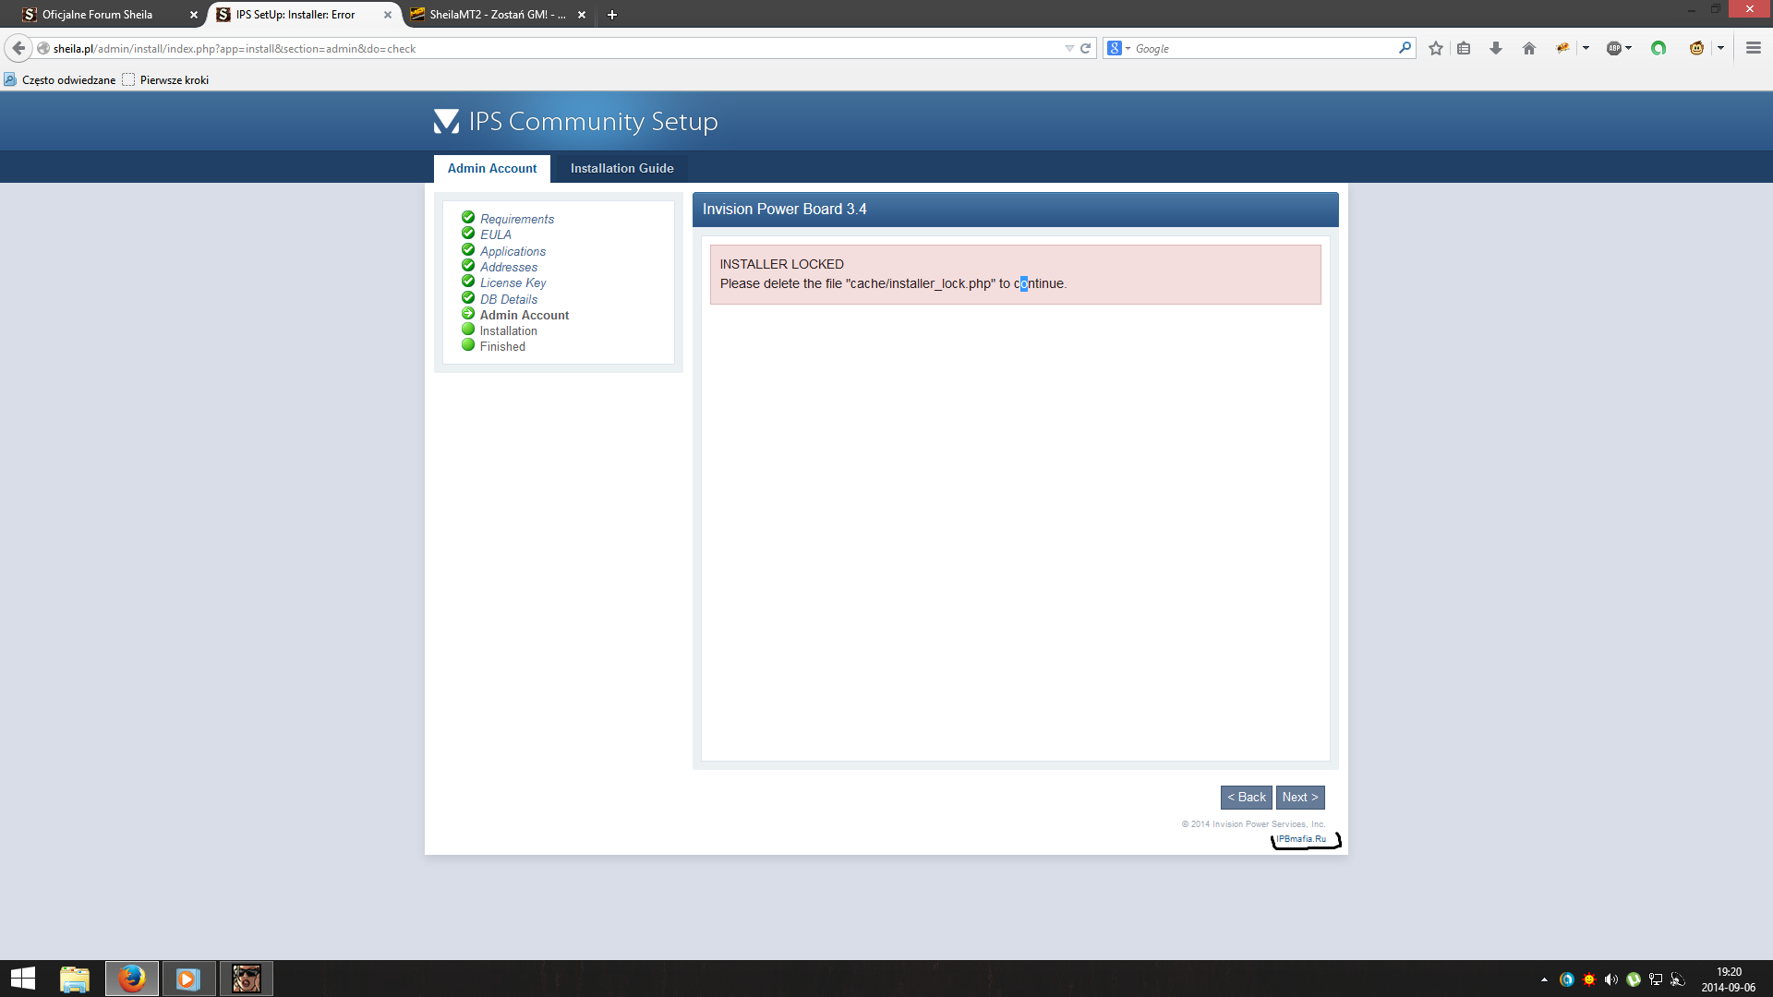Screen dimensions: 1773x997
Task: Reload the page with refresh icon
Action: 1086,48
